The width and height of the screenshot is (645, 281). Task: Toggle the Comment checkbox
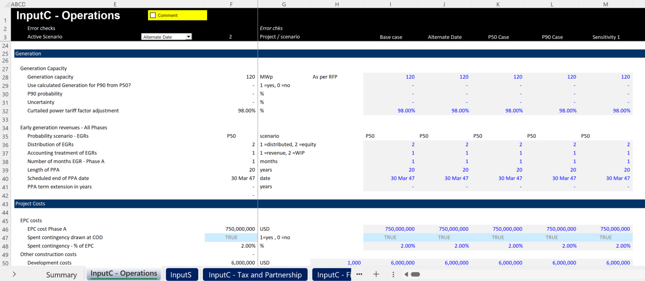click(x=153, y=16)
